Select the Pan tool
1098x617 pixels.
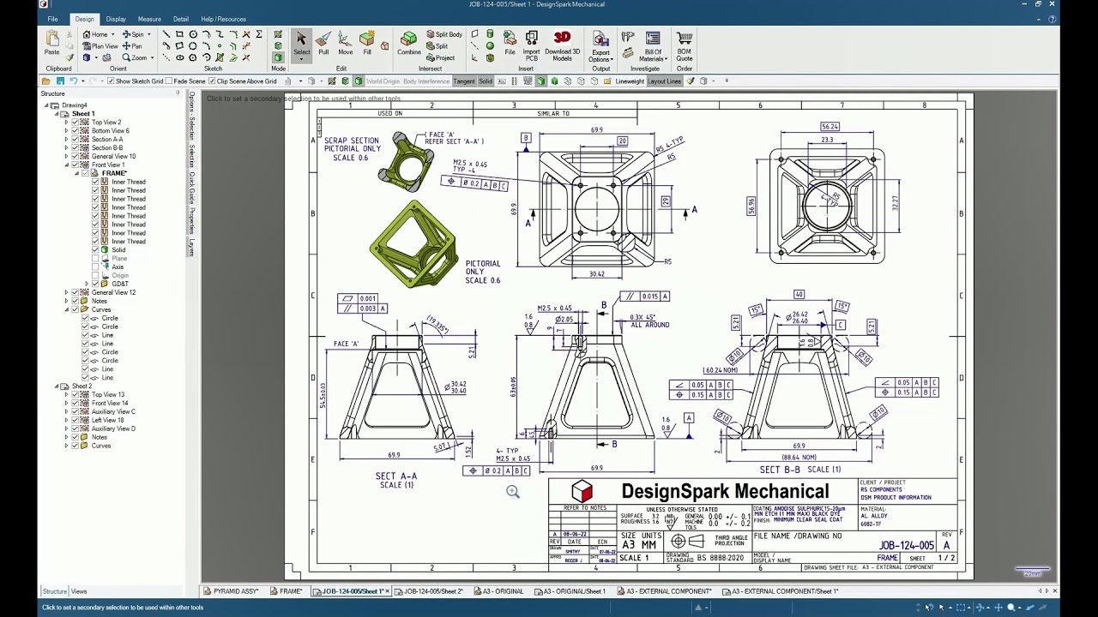click(x=133, y=46)
